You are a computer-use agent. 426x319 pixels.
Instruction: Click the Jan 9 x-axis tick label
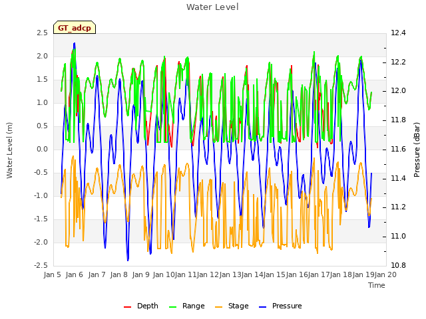point(141,274)
